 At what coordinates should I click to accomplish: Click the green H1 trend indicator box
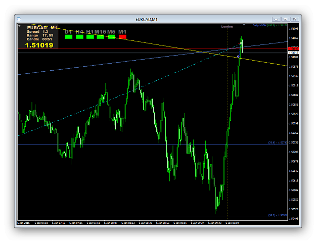(x=90, y=37)
